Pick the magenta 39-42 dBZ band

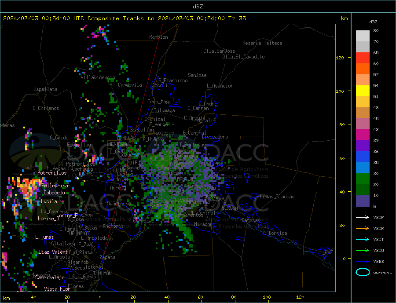363,135
